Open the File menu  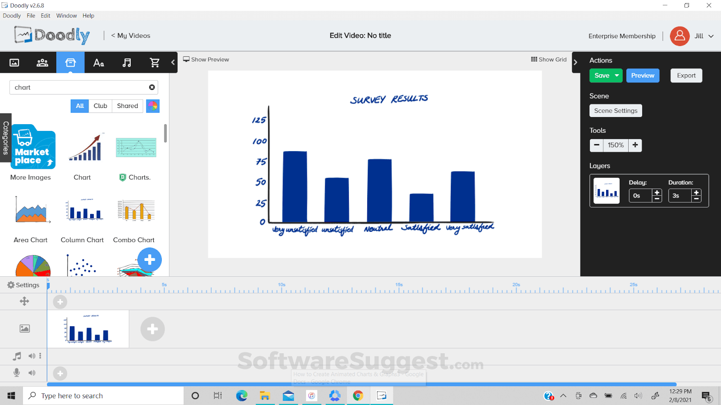(31, 16)
